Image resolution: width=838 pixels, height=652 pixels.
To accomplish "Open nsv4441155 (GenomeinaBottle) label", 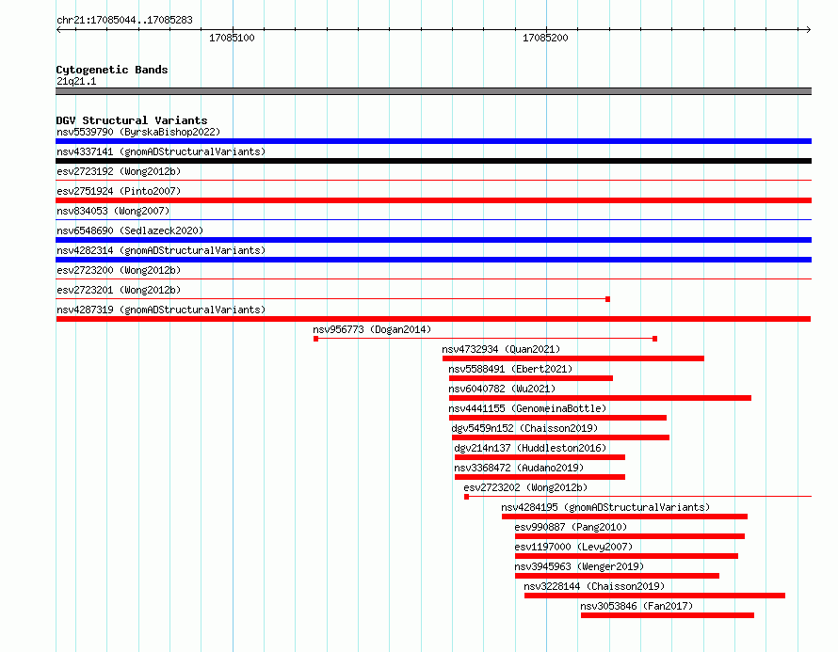I will tap(527, 408).
